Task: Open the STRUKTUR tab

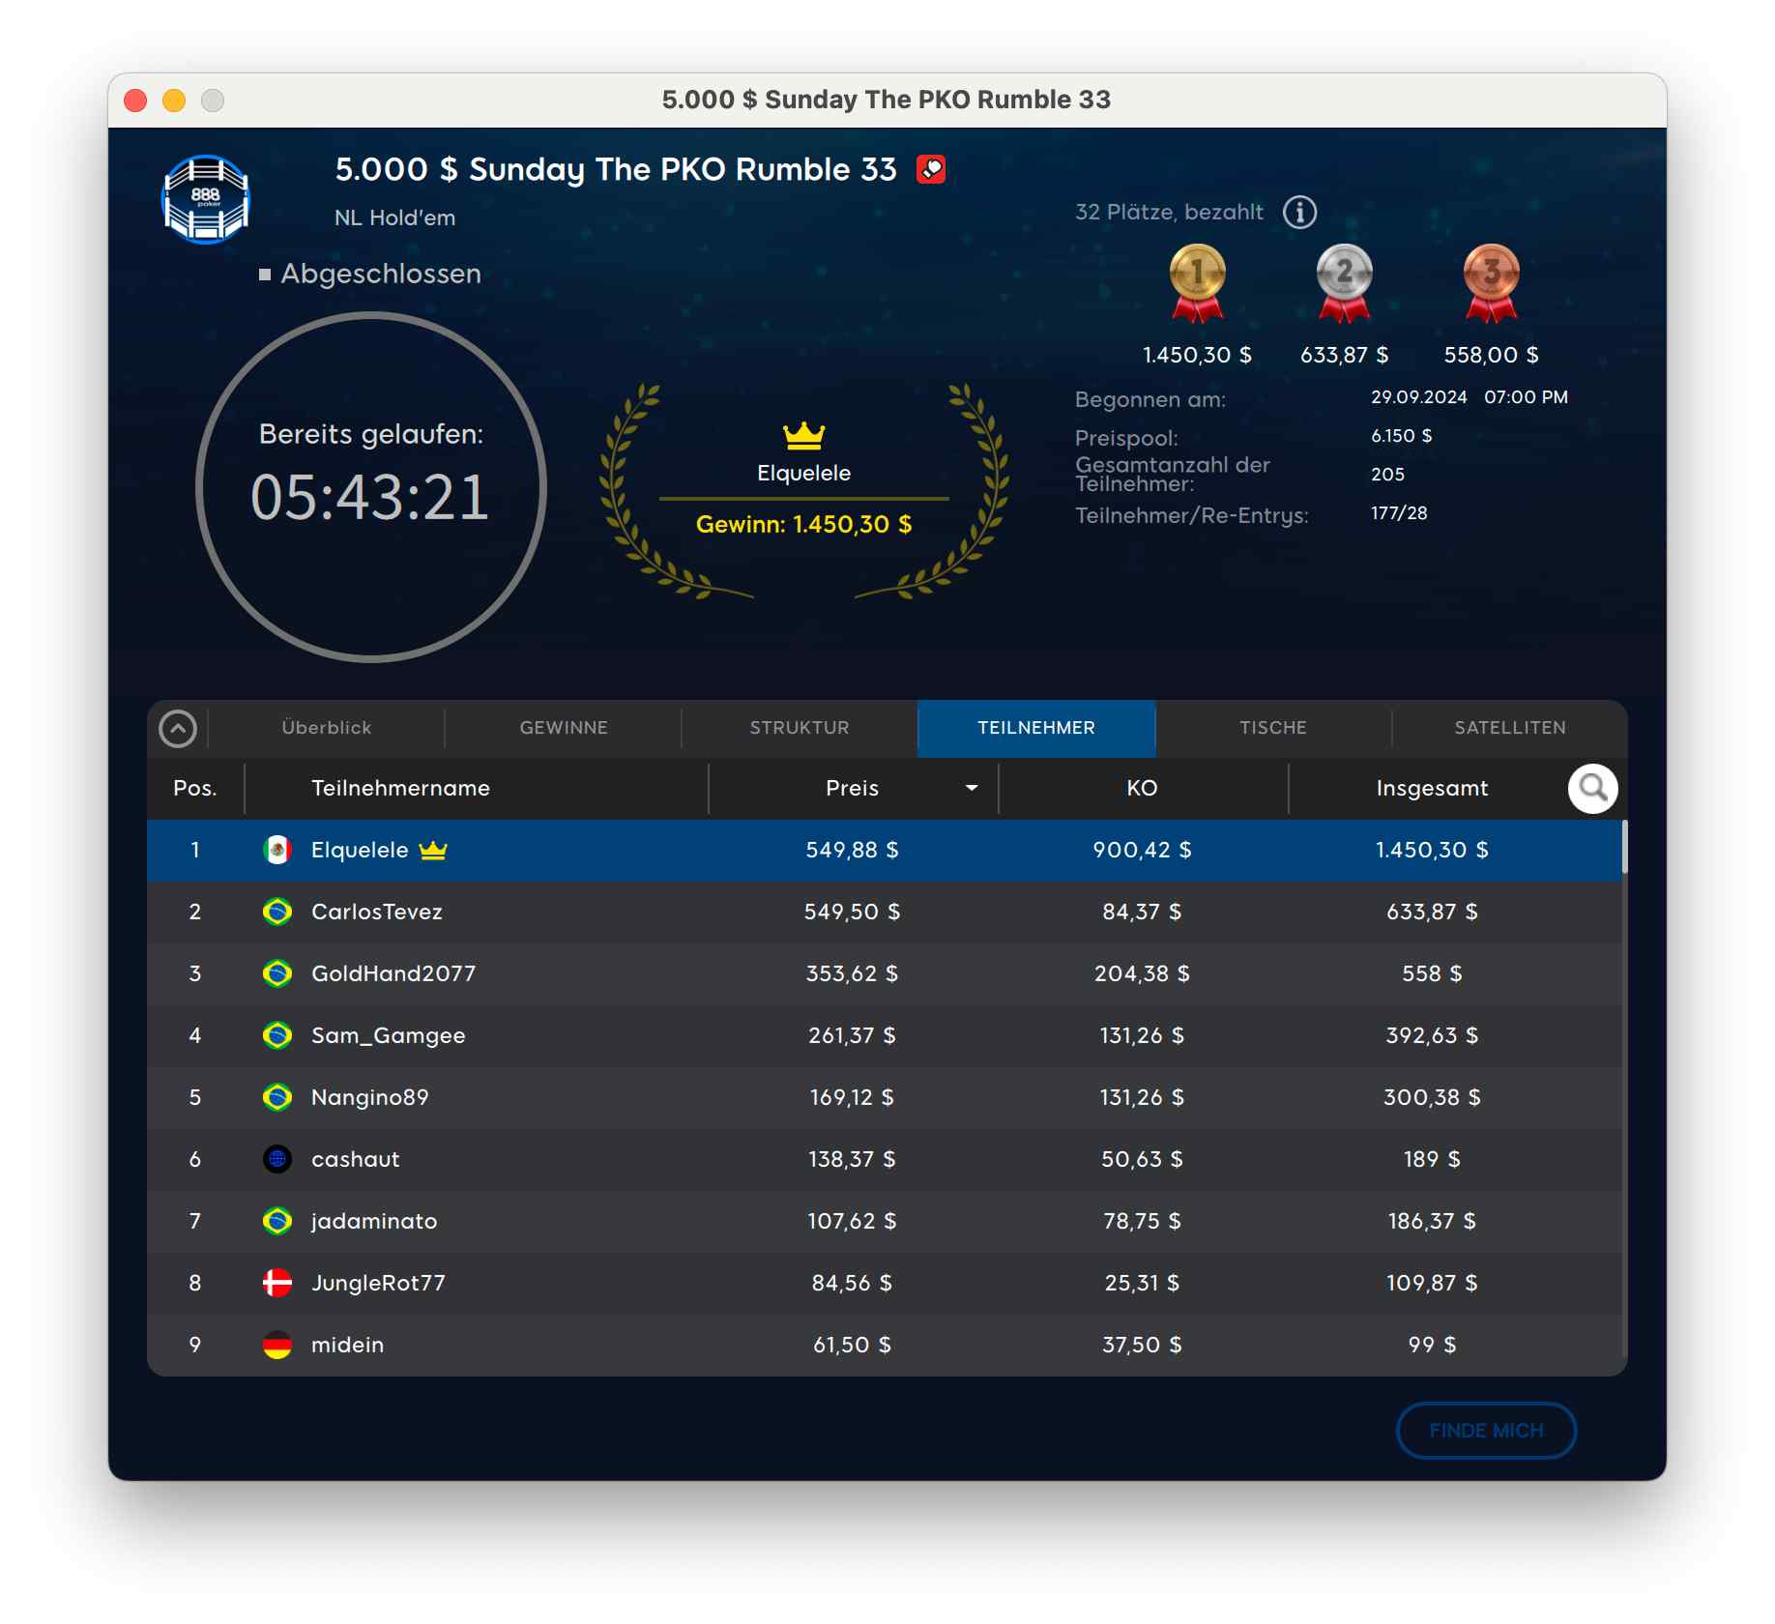Action: pyautogui.click(x=800, y=728)
